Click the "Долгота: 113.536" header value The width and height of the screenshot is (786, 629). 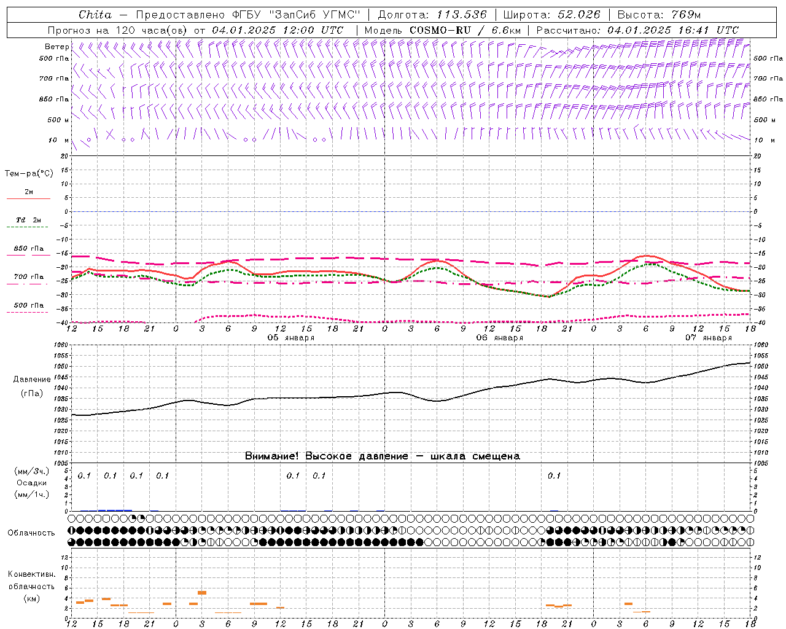point(432,15)
